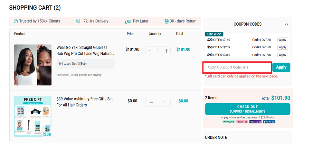Decrease the free gift set quantity
The image size is (322, 144).
tap(151, 102)
